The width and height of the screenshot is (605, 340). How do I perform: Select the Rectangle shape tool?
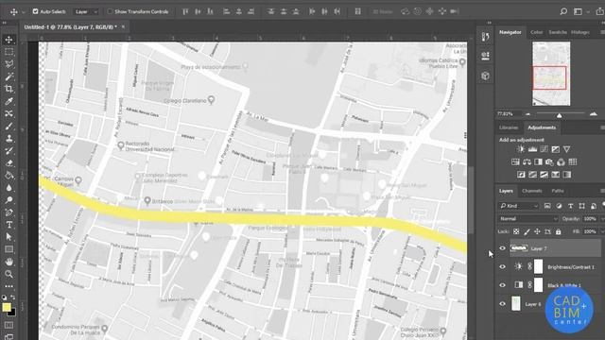coord(9,249)
